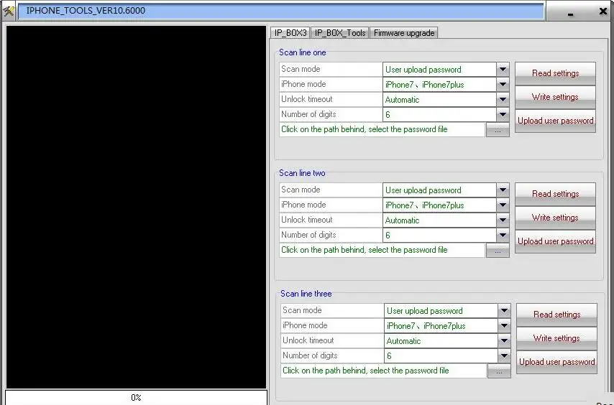614x405 pixels.
Task: Open Number of digits dropdown in Scan line one
Action: [503, 115]
